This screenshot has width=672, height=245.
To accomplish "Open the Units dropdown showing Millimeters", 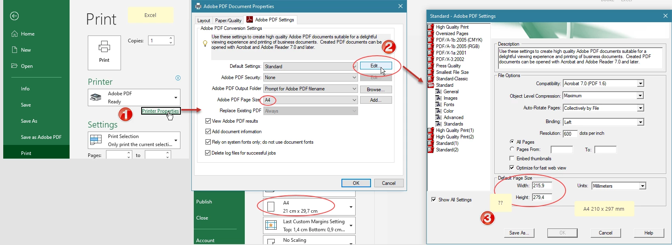I will [619, 186].
